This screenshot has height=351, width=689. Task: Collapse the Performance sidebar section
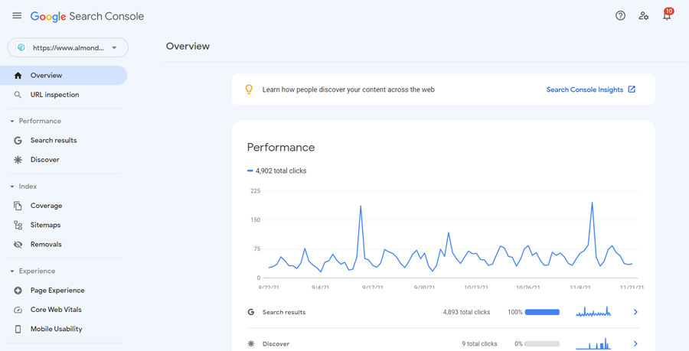[x=12, y=121]
